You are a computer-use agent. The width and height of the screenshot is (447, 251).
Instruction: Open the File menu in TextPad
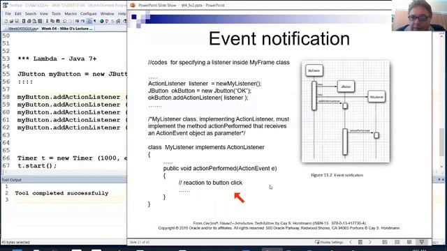point(8,14)
